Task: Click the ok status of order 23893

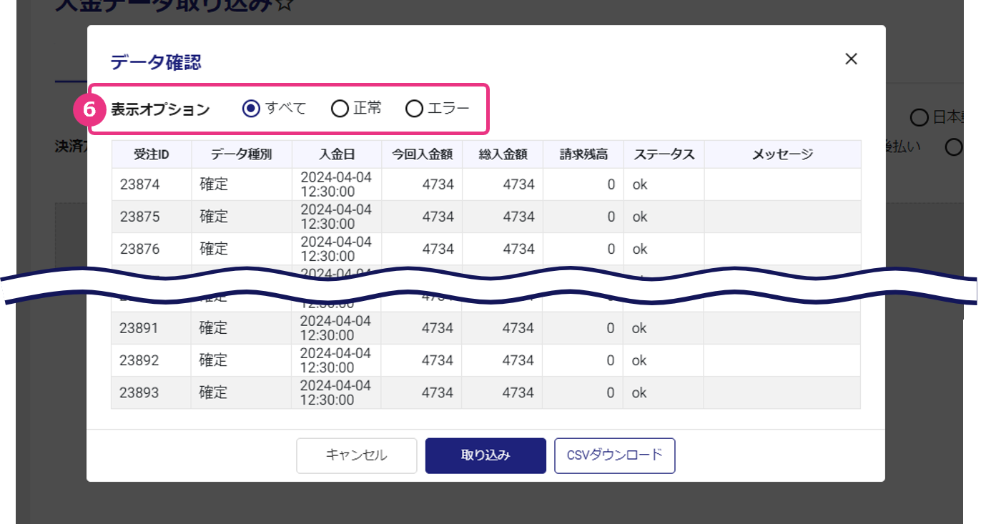Action: coord(639,392)
